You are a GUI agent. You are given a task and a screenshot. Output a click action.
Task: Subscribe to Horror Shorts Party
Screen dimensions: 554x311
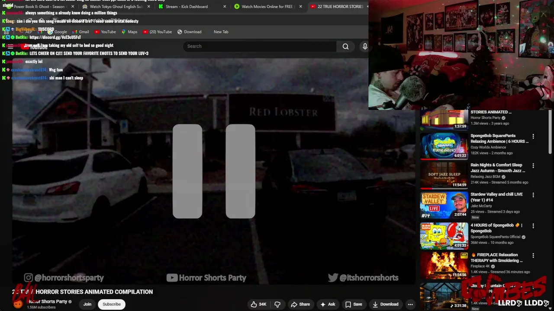(112, 304)
